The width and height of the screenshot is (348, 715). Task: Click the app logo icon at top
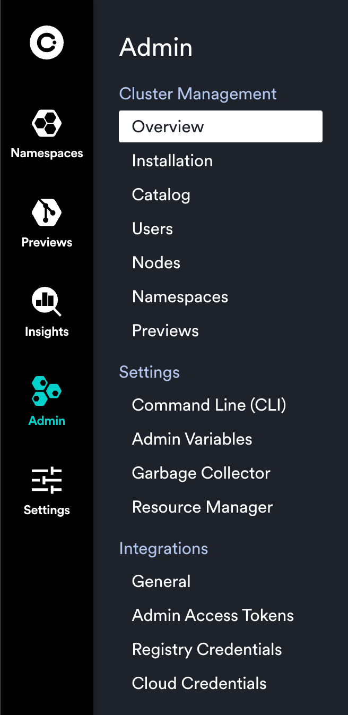[47, 42]
